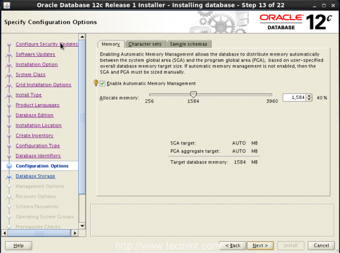Select the Memory tab
The width and height of the screenshot is (340, 253).
point(111,44)
